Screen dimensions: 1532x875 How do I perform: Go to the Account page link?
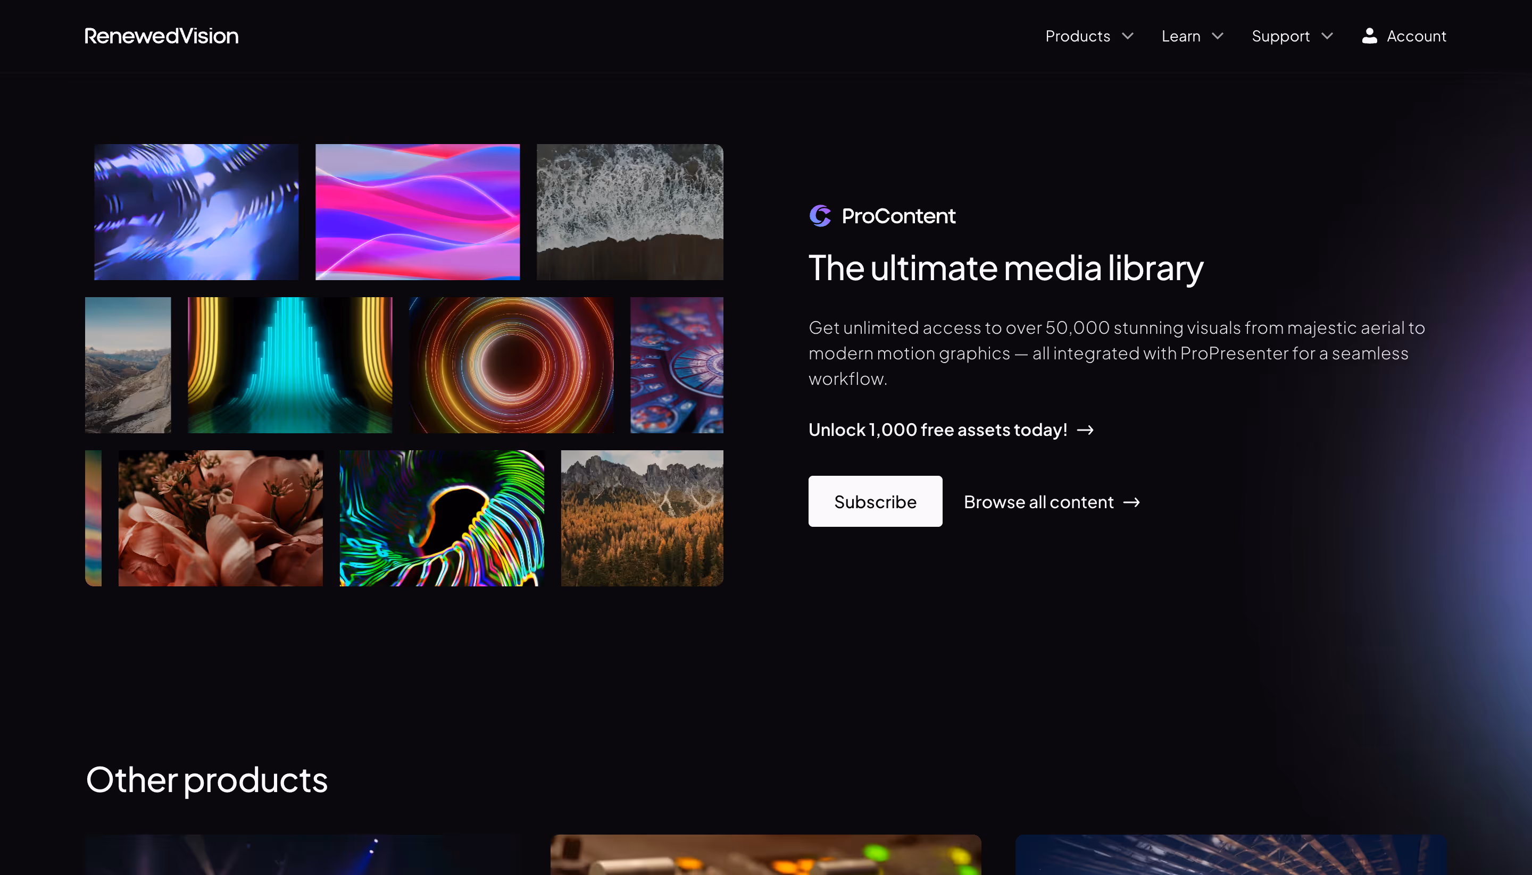1416,36
